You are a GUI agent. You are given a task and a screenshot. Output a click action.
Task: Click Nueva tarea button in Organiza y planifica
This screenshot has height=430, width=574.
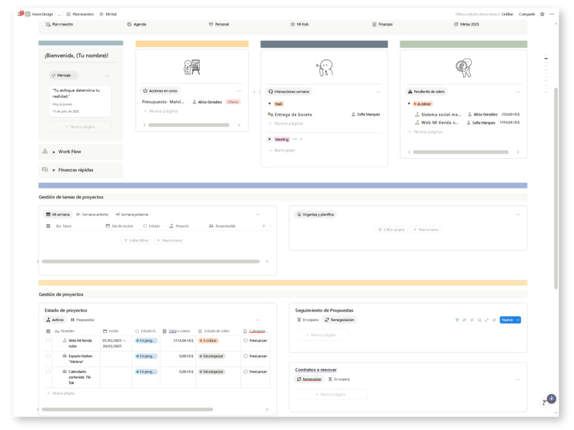pos(425,230)
